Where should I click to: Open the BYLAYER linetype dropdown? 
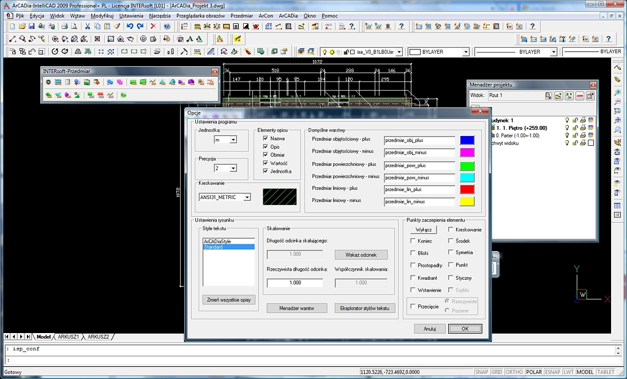554,52
